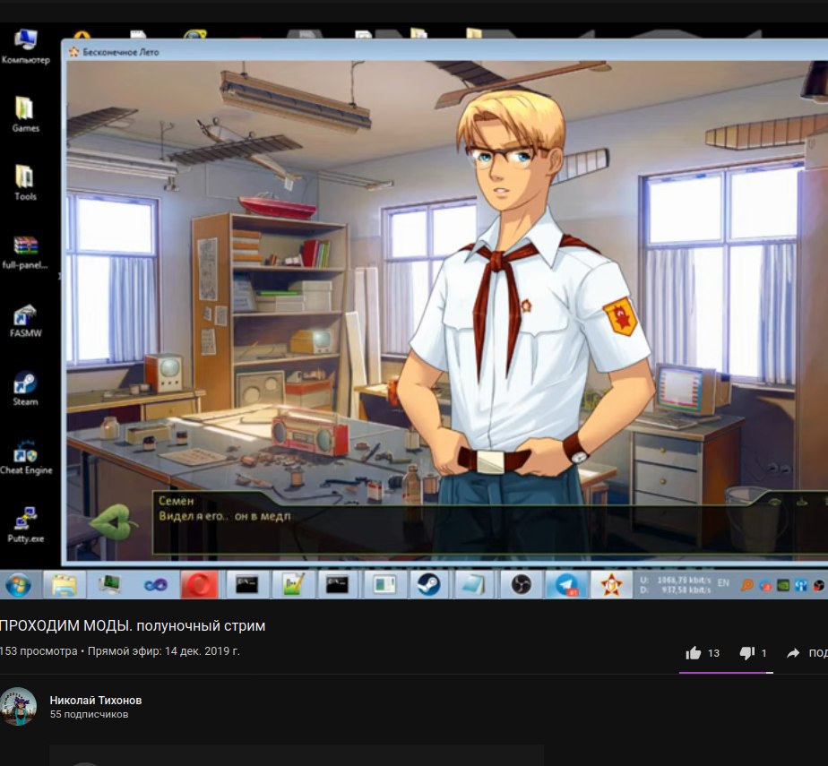
Task: Switch to the Бесконечное Лето star taskbar icon
Action: click(611, 584)
